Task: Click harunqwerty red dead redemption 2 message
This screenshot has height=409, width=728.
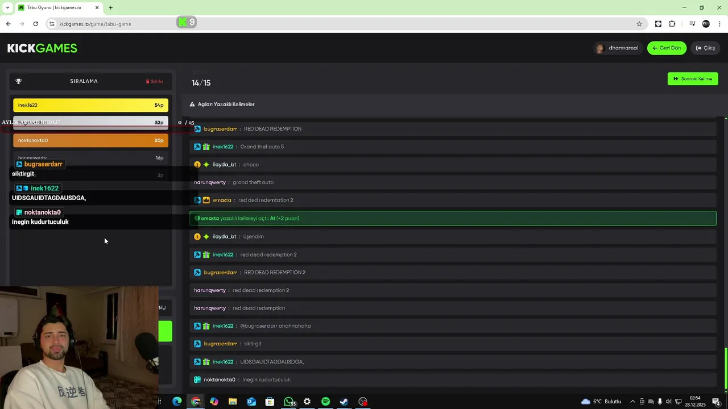Action: [453, 290]
